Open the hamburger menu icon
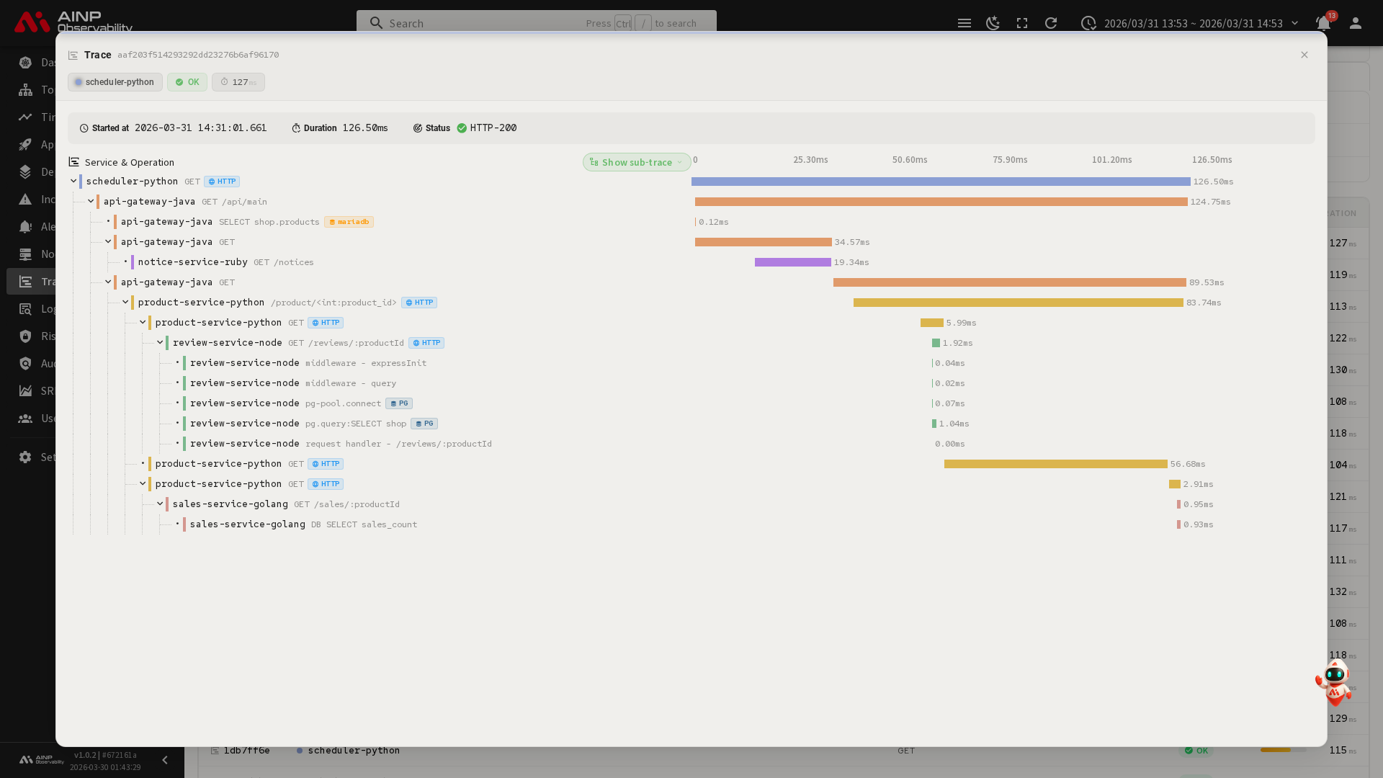 964,23
